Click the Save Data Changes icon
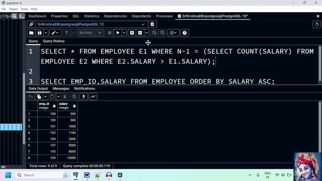322x181 pixels. (74, 97)
